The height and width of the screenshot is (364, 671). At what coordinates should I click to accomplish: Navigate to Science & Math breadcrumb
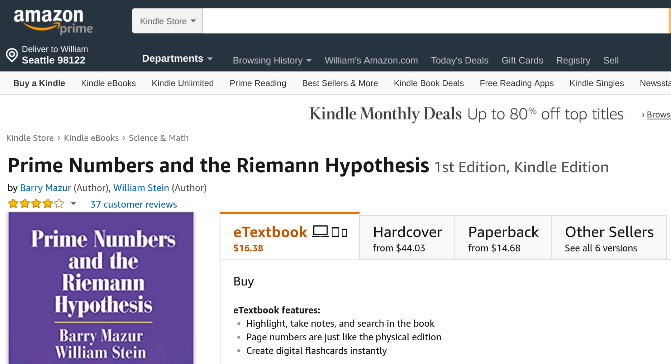pos(158,138)
